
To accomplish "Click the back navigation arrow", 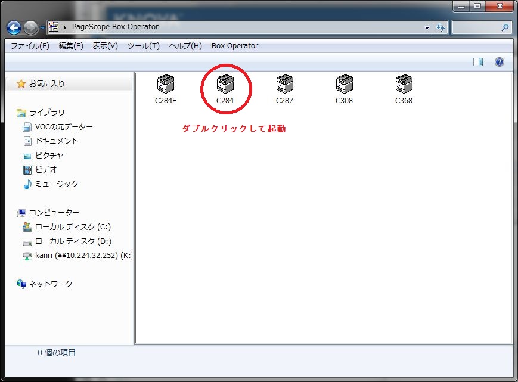I will click(x=14, y=27).
